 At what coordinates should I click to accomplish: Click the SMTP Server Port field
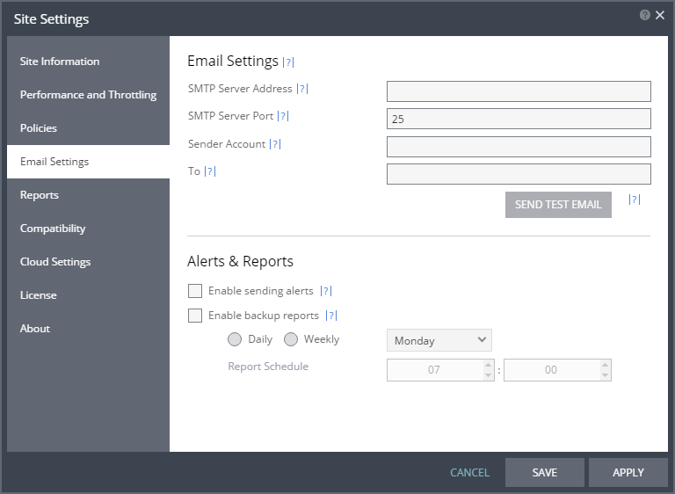[x=519, y=119]
